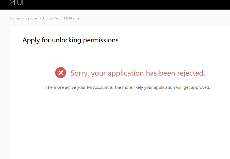Image resolution: width=230 pixels, height=159 pixels.
Task: Click 'Mi Account' in the hint text
Action: (97, 87)
